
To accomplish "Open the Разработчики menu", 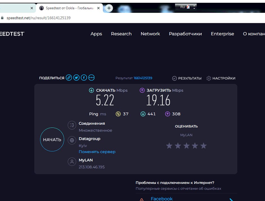I will [185, 34].
